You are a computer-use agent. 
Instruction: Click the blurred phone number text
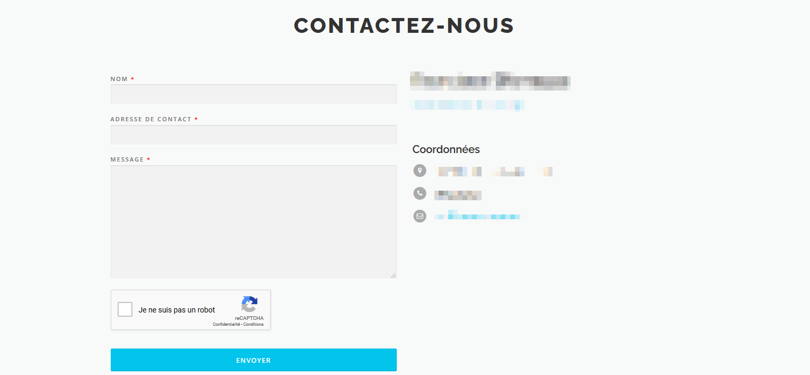click(458, 194)
